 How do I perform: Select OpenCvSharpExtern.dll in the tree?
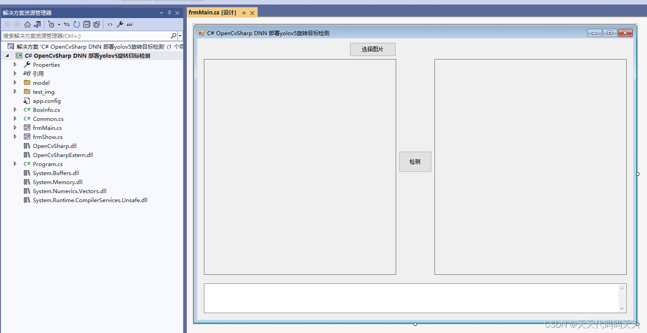[x=63, y=155]
